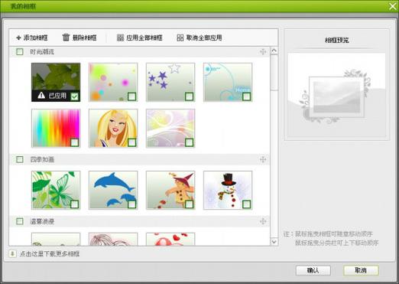Toggle the 温馨浪漫 category checkbox
The image size is (399, 284).
[x=20, y=221]
